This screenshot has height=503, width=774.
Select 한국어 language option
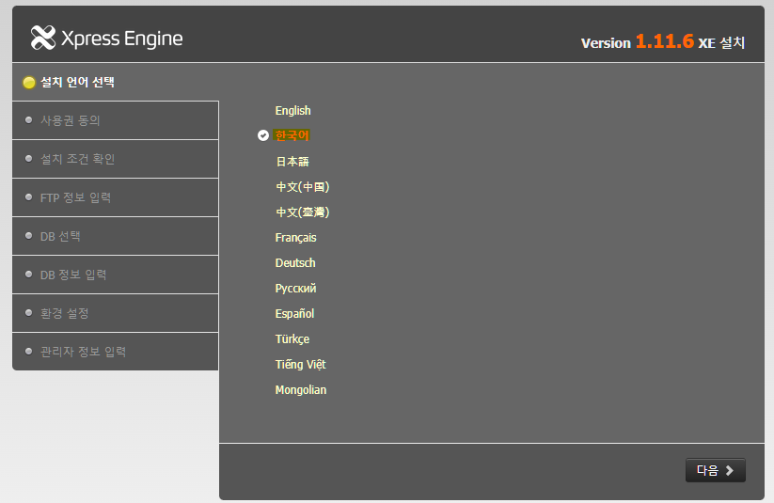coord(292,135)
